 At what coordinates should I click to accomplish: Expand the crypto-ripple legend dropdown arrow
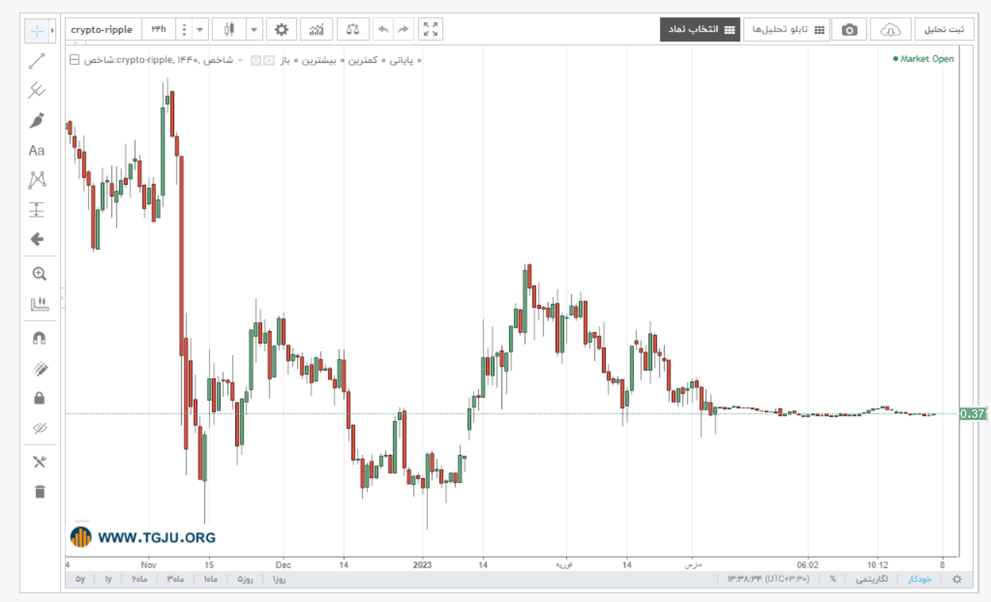pyautogui.click(x=240, y=60)
